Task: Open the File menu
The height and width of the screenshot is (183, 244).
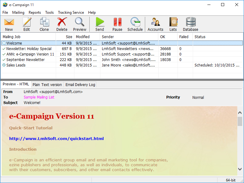Action: point(5,13)
